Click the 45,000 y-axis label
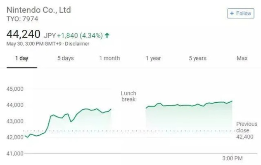The height and width of the screenshot is (165, 261). point(15,89)
